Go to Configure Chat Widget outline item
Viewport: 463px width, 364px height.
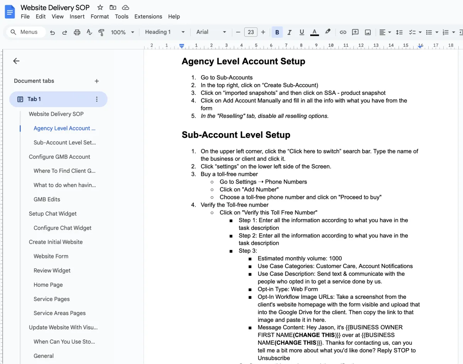(x=63, y=228)
